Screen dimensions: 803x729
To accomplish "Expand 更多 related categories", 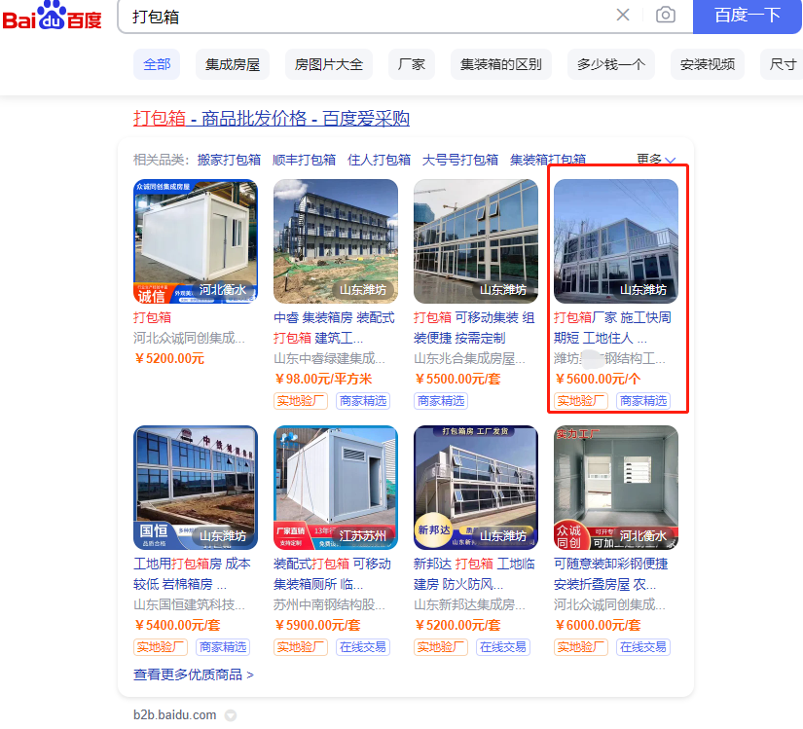I will click(656, 160).
